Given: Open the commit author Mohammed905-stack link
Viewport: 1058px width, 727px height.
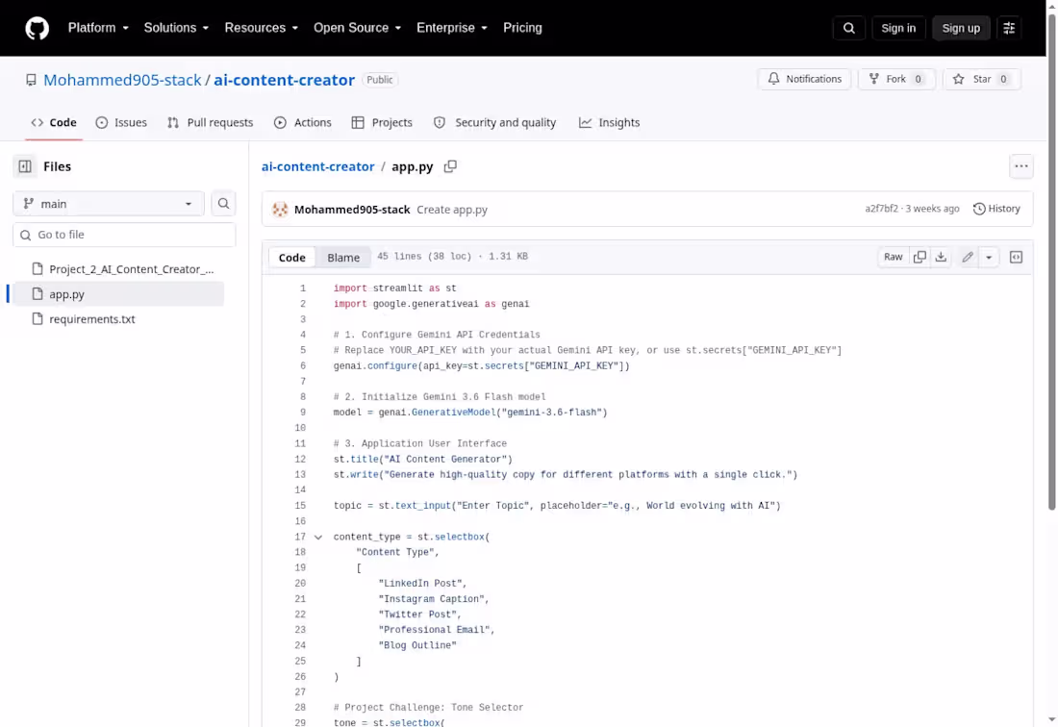Looking at the screenshot, I should (352, 210).
